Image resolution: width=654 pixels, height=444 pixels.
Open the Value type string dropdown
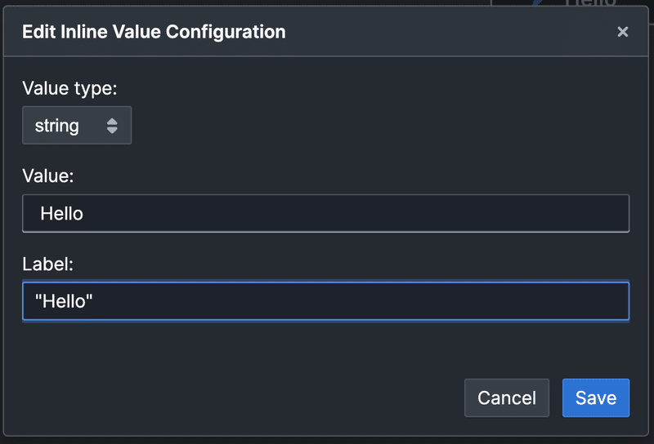tap(76, 126)
